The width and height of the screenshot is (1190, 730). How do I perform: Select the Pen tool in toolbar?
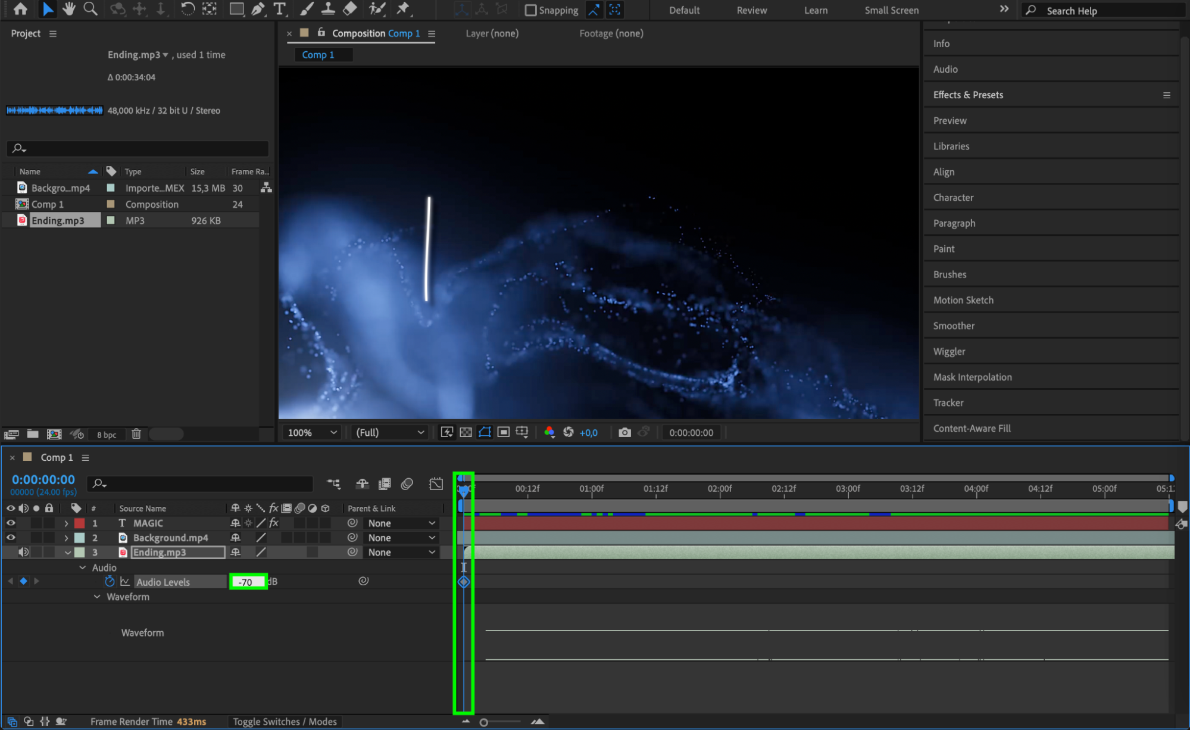(258, 9)
